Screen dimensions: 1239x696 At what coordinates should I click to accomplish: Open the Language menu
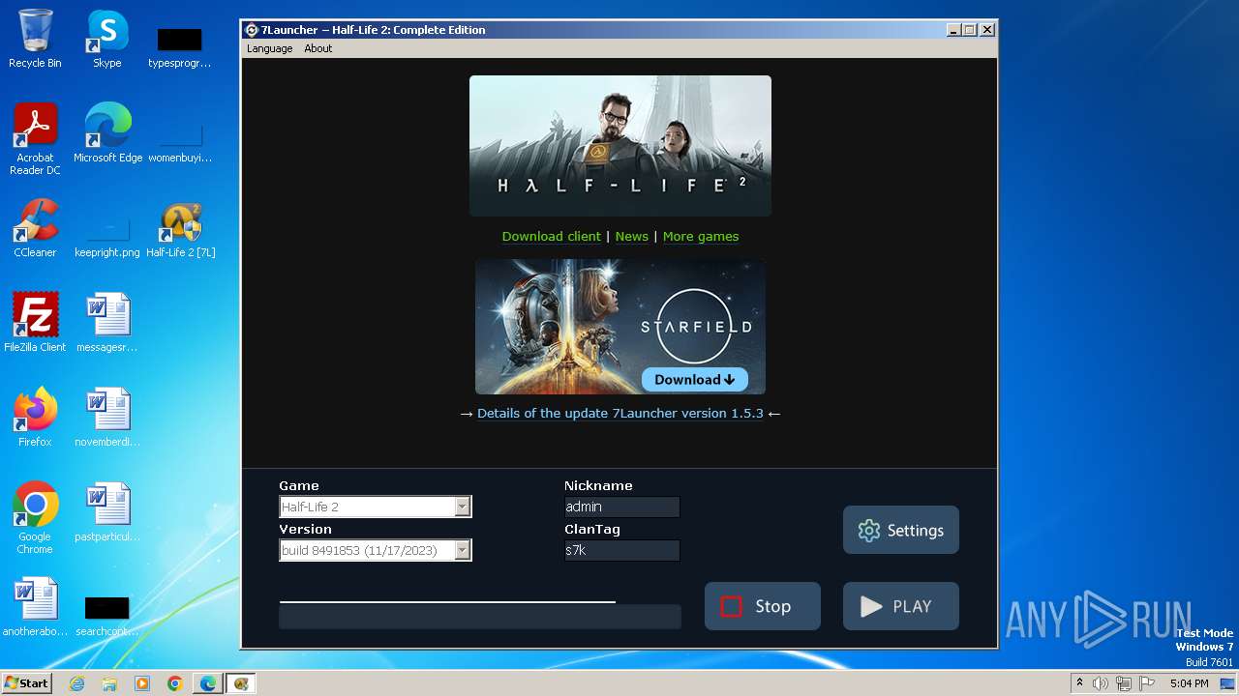point(269,48)
